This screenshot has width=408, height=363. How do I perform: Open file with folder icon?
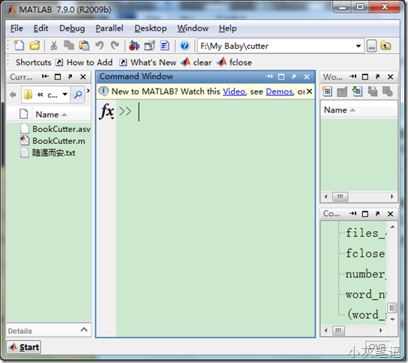click(x=34, y=46)
